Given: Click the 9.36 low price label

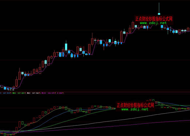Looking at the screenshot, I should click(12, 90).
